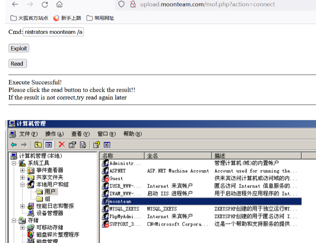Click the Export list toolbar icon
This screenshot has width=316, height=243.
(83, 145)
